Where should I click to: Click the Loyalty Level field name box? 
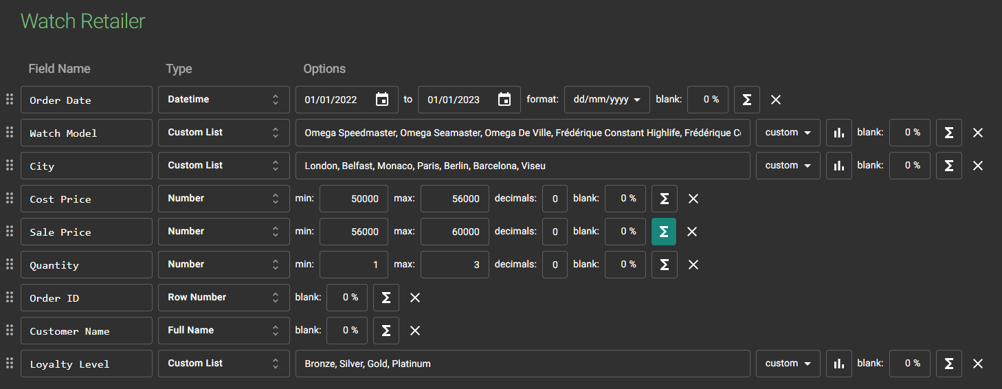tap(86, 364)
